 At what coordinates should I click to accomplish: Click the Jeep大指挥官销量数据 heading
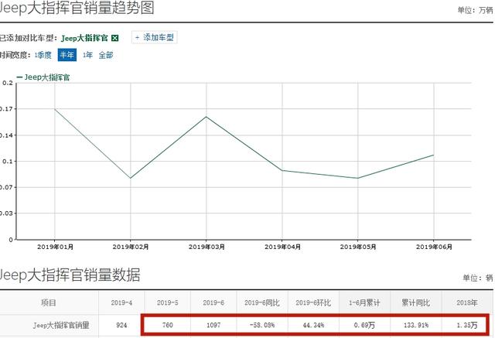click(70, 275)
